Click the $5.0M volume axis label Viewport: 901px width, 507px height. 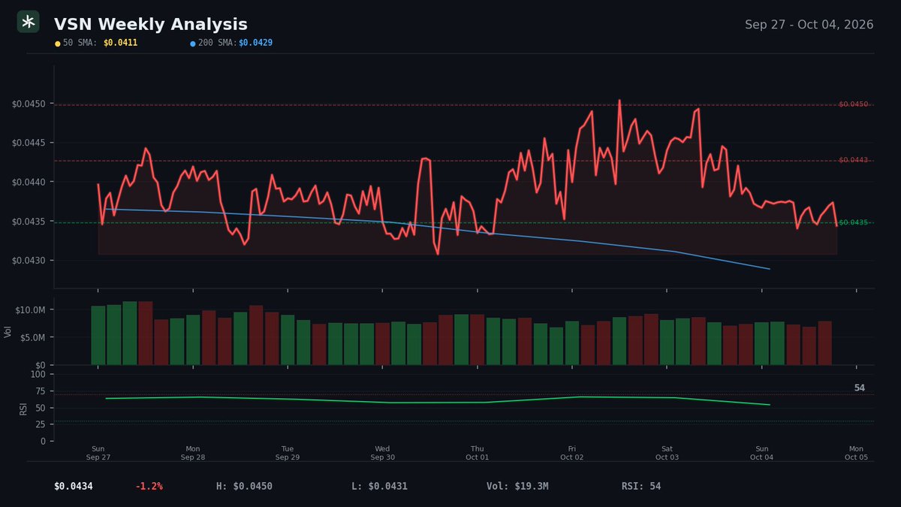point(34,337)
